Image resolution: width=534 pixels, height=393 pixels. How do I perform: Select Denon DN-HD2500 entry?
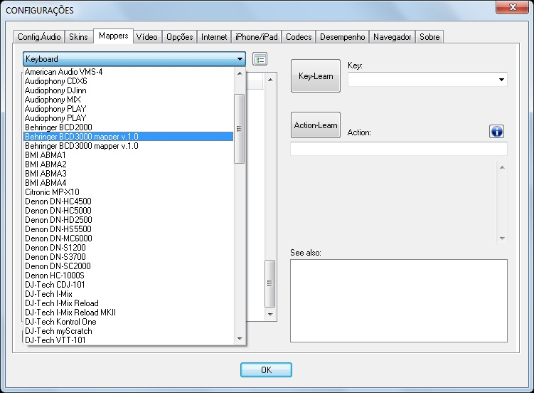pos(129,220)
